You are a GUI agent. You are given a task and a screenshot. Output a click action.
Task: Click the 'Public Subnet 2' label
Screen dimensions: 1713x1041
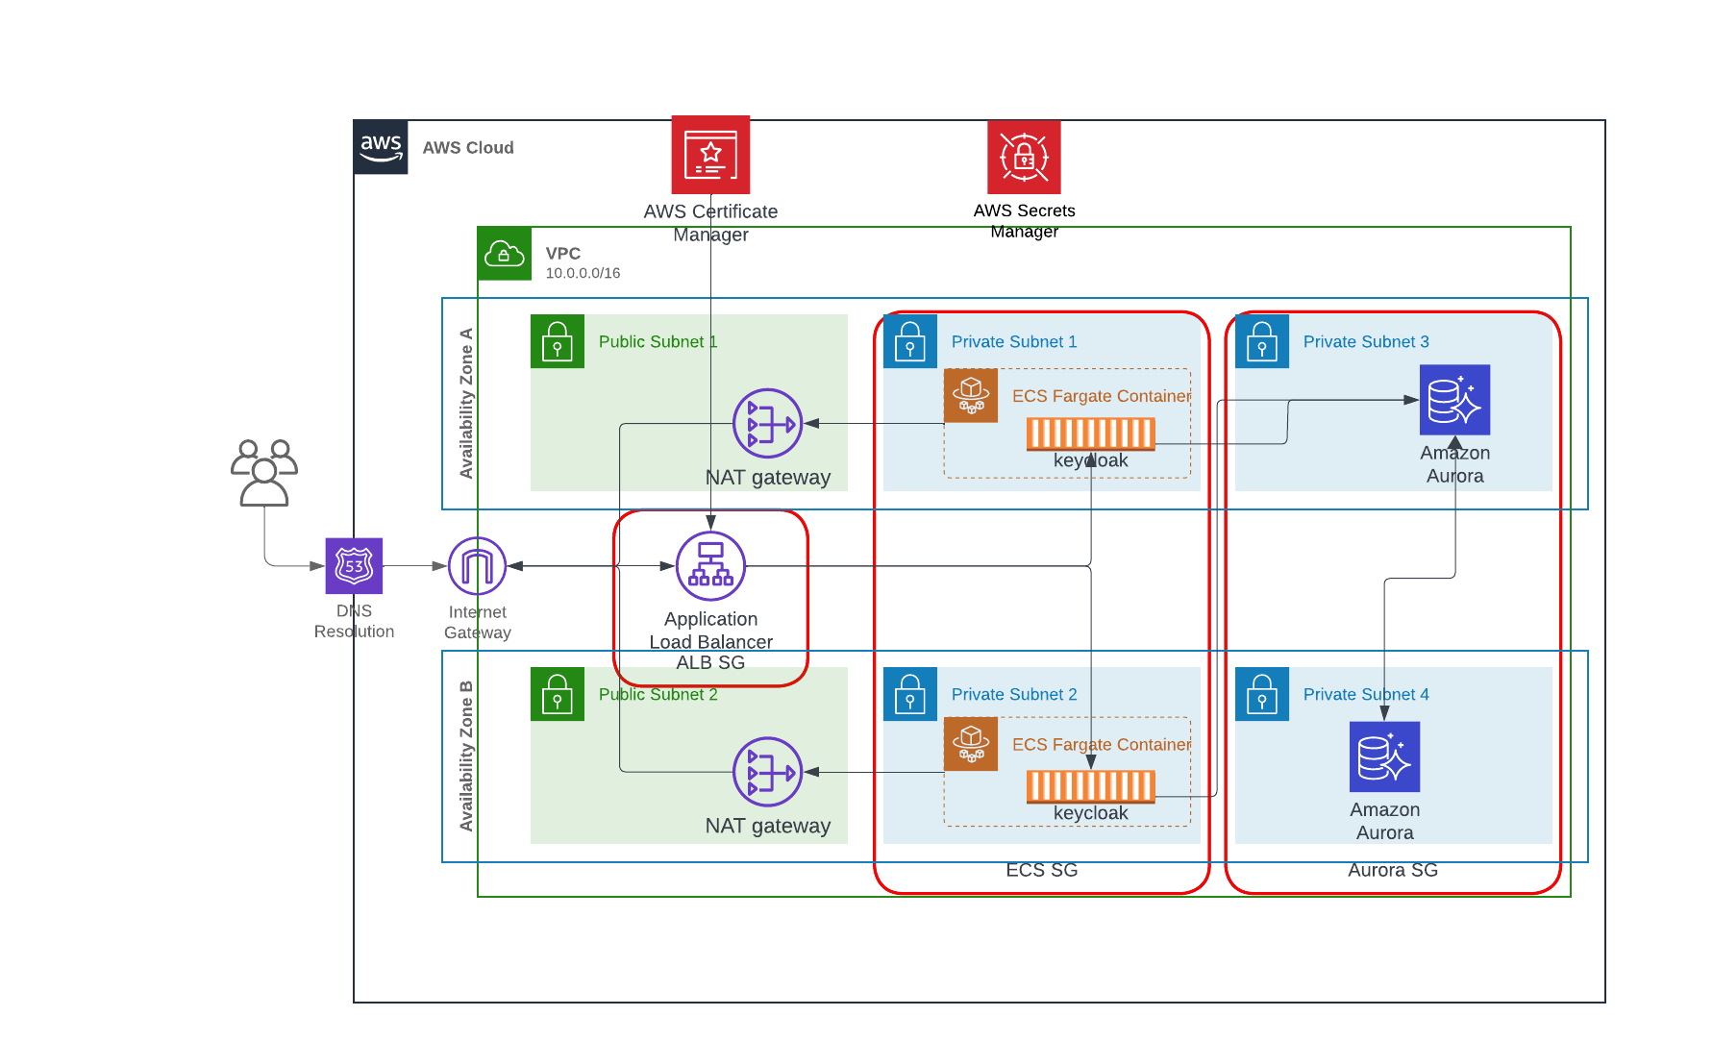tap(658, 695)
